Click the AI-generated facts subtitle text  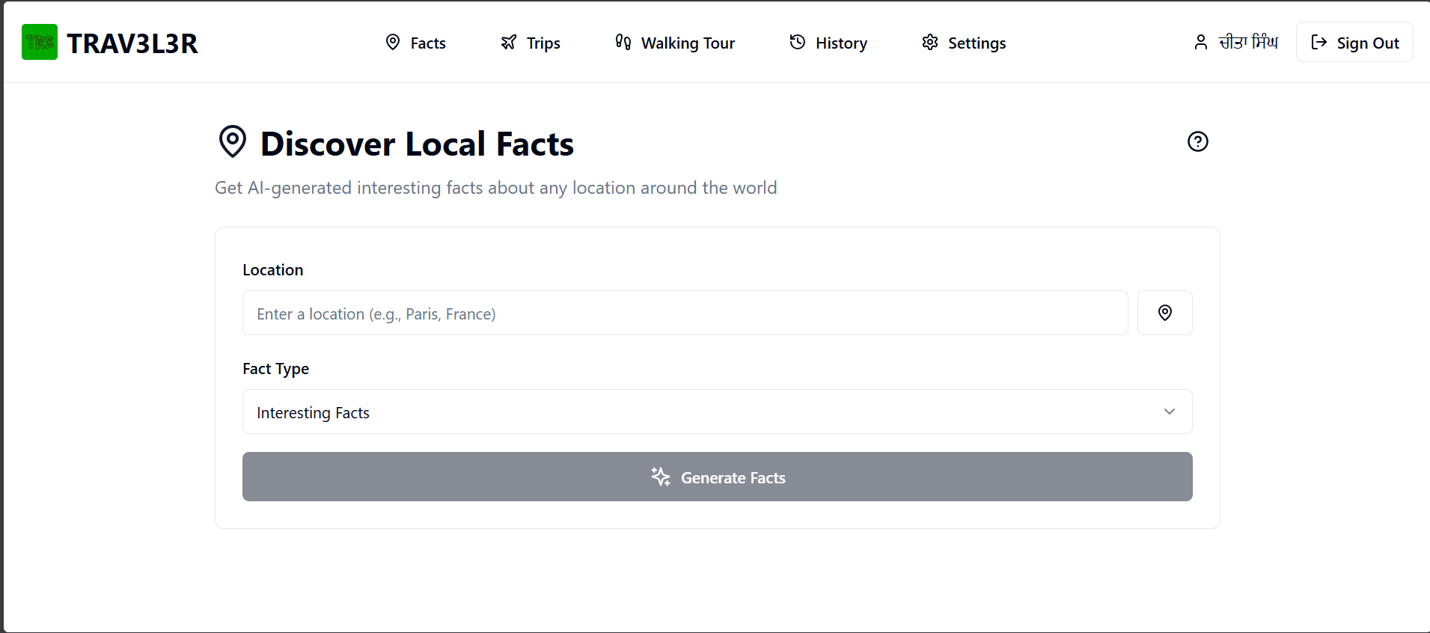[495, 188]
